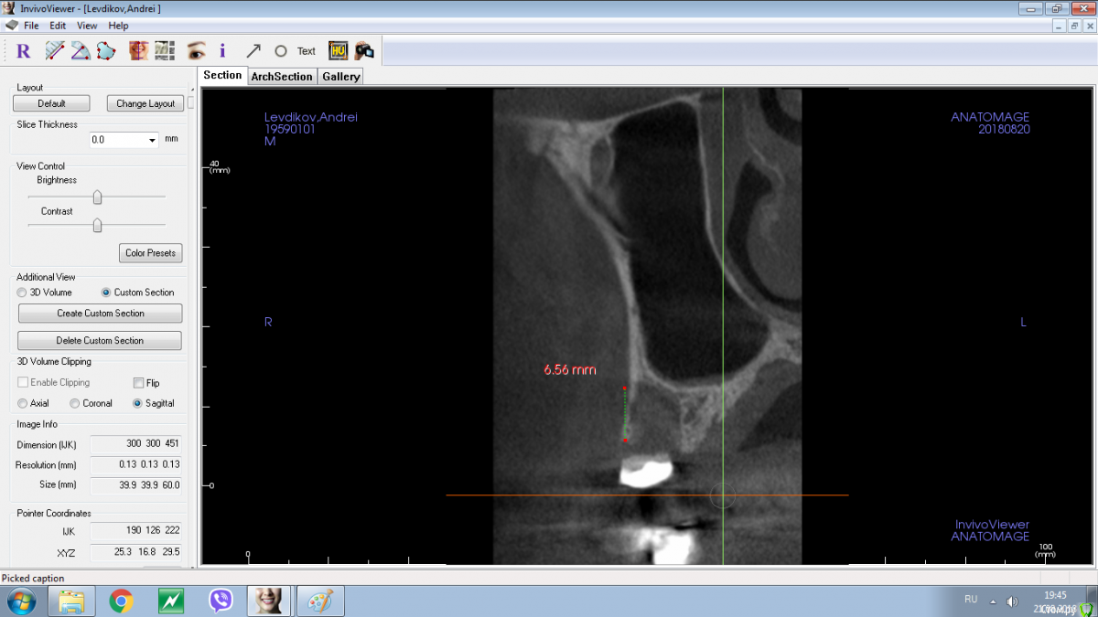
Task: Open Viber from the taskbar
Action: (x=221, y=601)
